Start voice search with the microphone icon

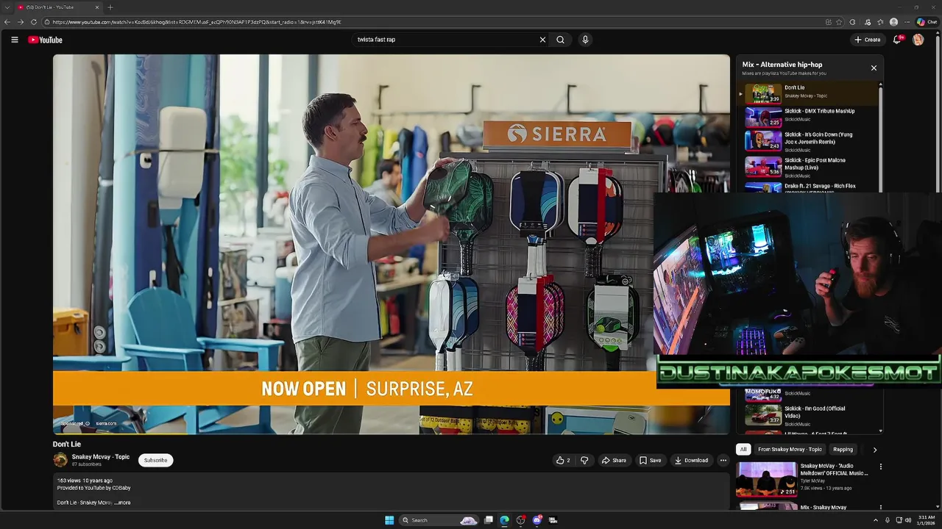click(x=585, y=40)
